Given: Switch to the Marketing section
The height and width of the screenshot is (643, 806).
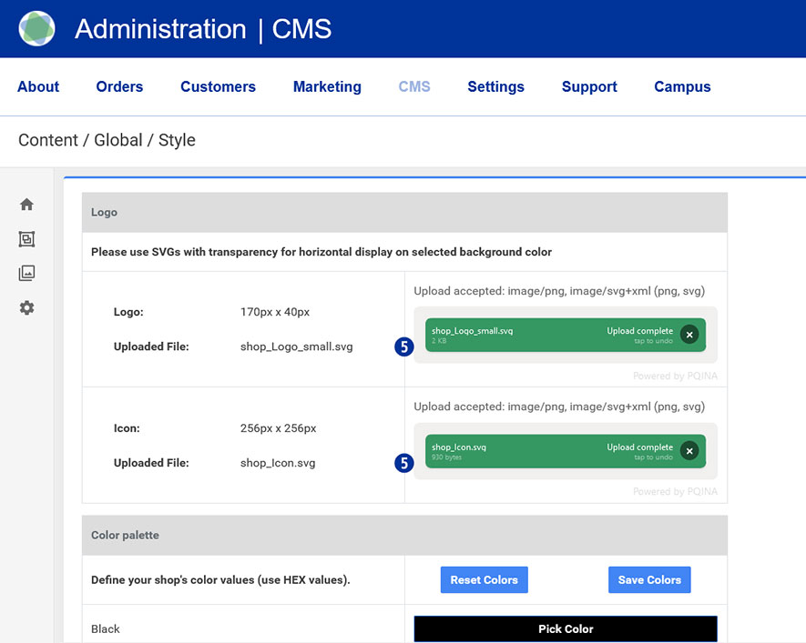Looking at the screenshot, I should [327, 87].
